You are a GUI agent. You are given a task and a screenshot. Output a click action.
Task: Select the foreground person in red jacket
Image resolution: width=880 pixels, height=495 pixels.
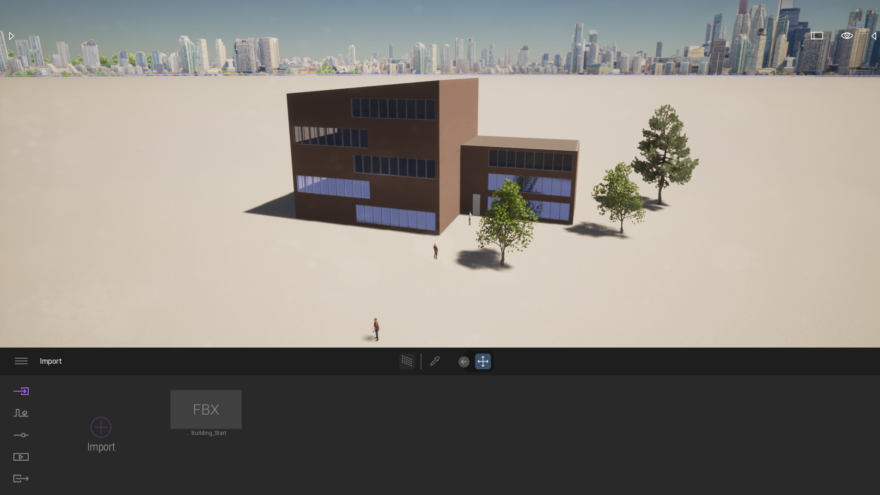[x=376, y=329]
